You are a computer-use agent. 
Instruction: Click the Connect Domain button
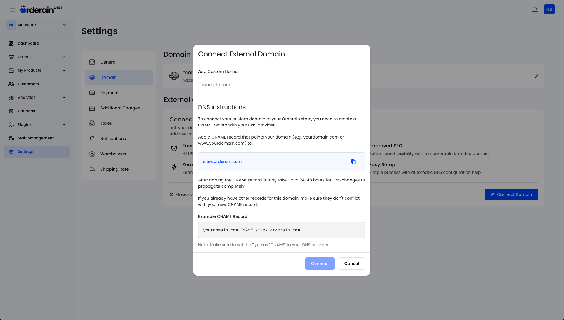[511, 194]
